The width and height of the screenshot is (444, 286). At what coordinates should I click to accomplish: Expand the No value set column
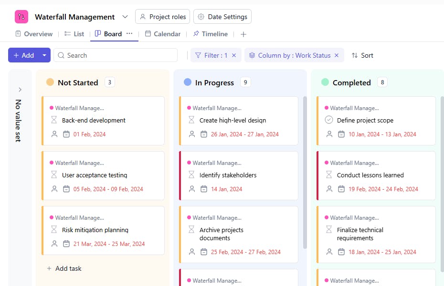coord(20,90)
